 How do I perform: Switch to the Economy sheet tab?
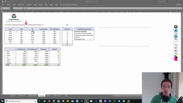point(13,96)
